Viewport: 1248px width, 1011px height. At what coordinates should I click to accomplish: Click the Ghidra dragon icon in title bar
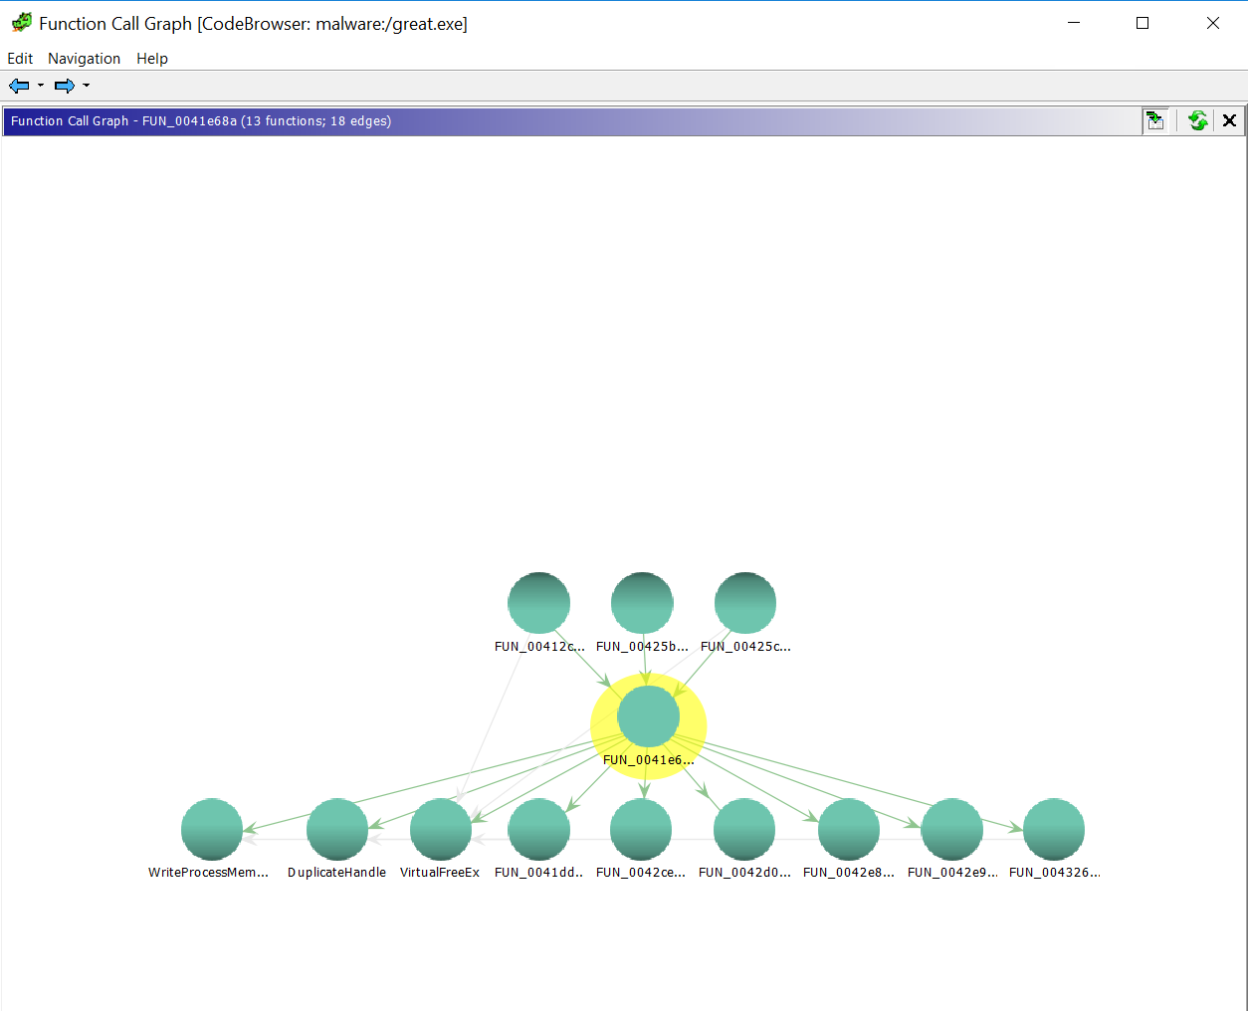tap(21, 23)
